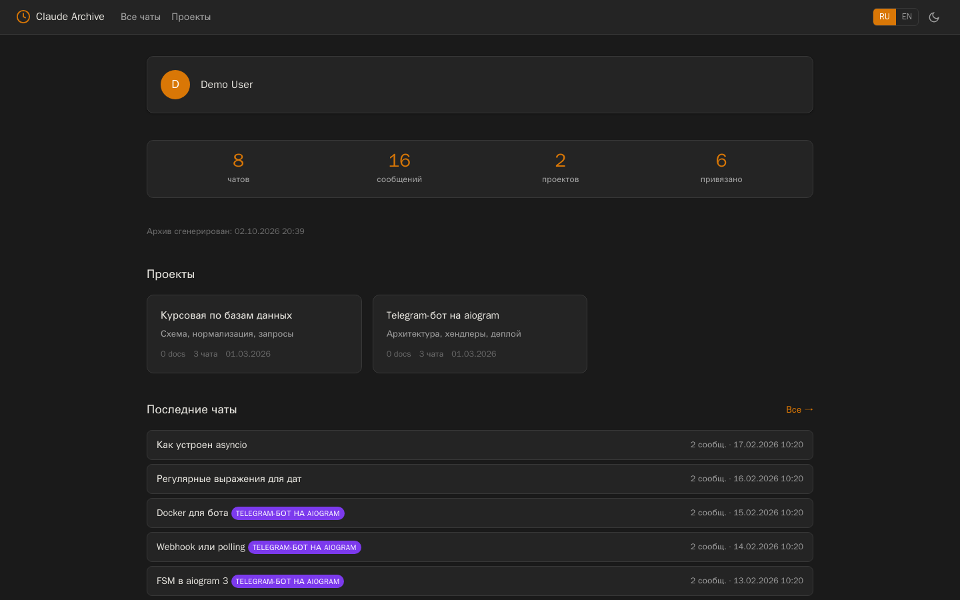Click the Claude Archive title text
The image size is (960, 600).
(x=70, y=17)
